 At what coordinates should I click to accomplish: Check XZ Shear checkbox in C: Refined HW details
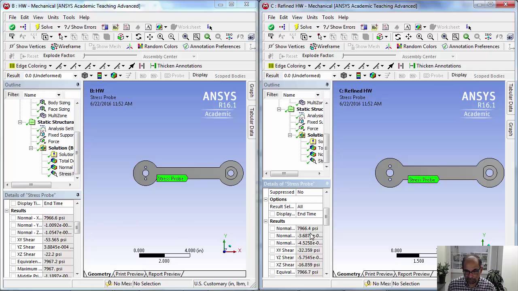click(272, 265)
